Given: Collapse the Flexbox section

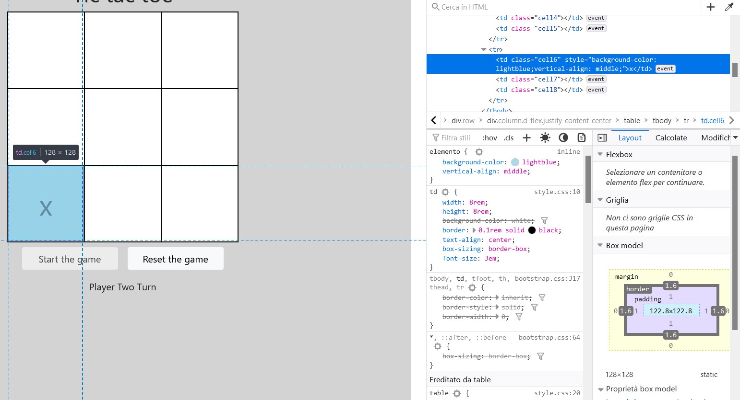Looking at the screenshot, I should coord(600,155).
